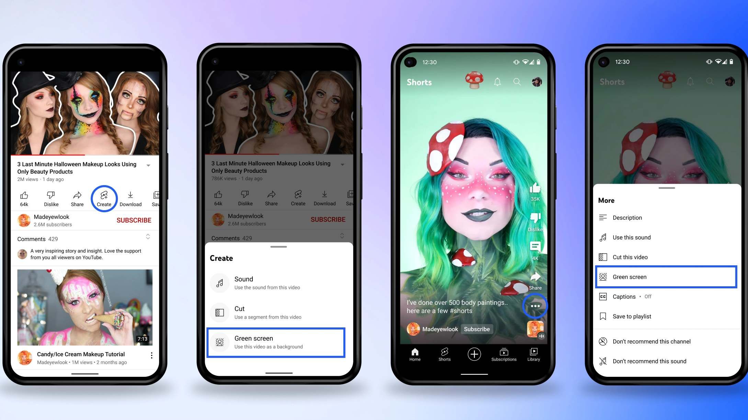
Task: Click the Shorts navigation tab icon
Action: [443, 352]
